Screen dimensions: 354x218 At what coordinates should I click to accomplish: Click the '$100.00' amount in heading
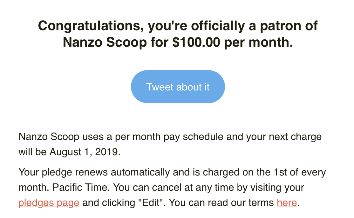coord(196,42)
